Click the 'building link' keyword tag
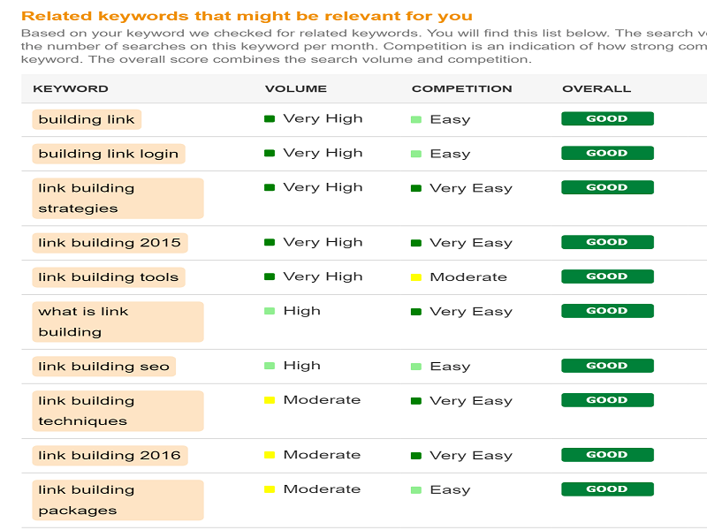This screenshot has width=707, height=530. [x=87, y=119]
